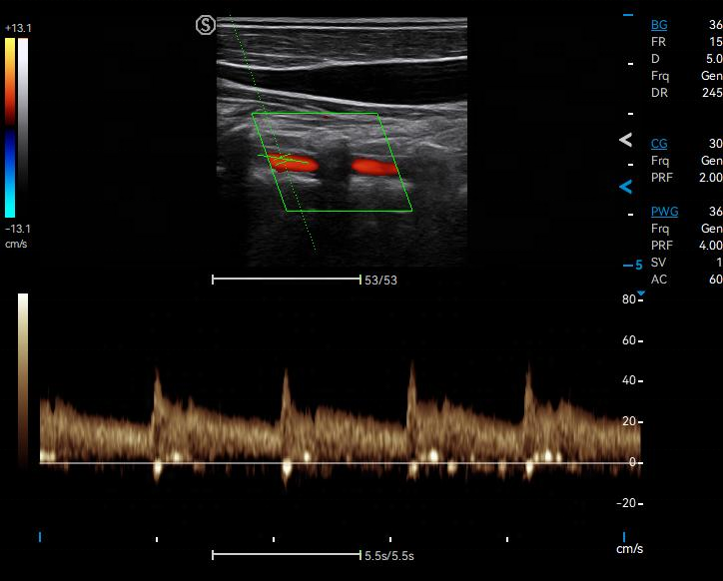Open the BG gain parameter link
The width and height of the screenshot is (723, 581).
pyautogui.click(x=659, y=25)
